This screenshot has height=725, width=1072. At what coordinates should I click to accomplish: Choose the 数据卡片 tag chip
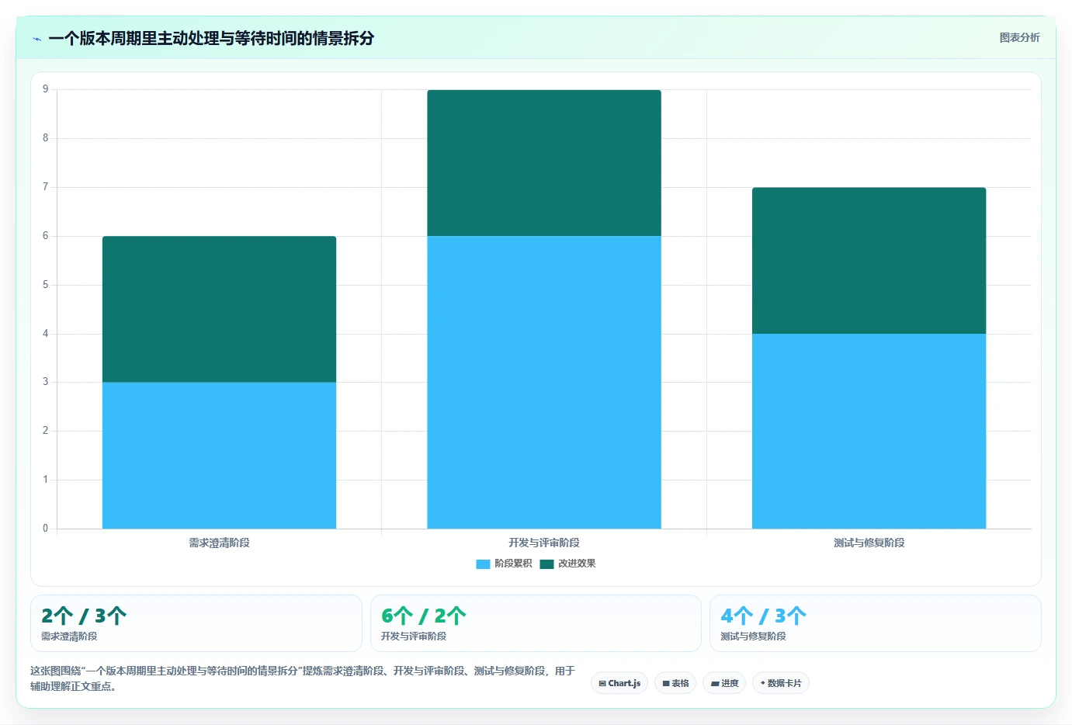[x=781, y=683]
